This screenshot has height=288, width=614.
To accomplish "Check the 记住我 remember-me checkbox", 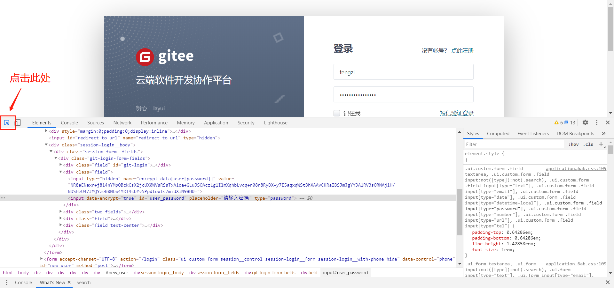I will (x=336, y=113).
